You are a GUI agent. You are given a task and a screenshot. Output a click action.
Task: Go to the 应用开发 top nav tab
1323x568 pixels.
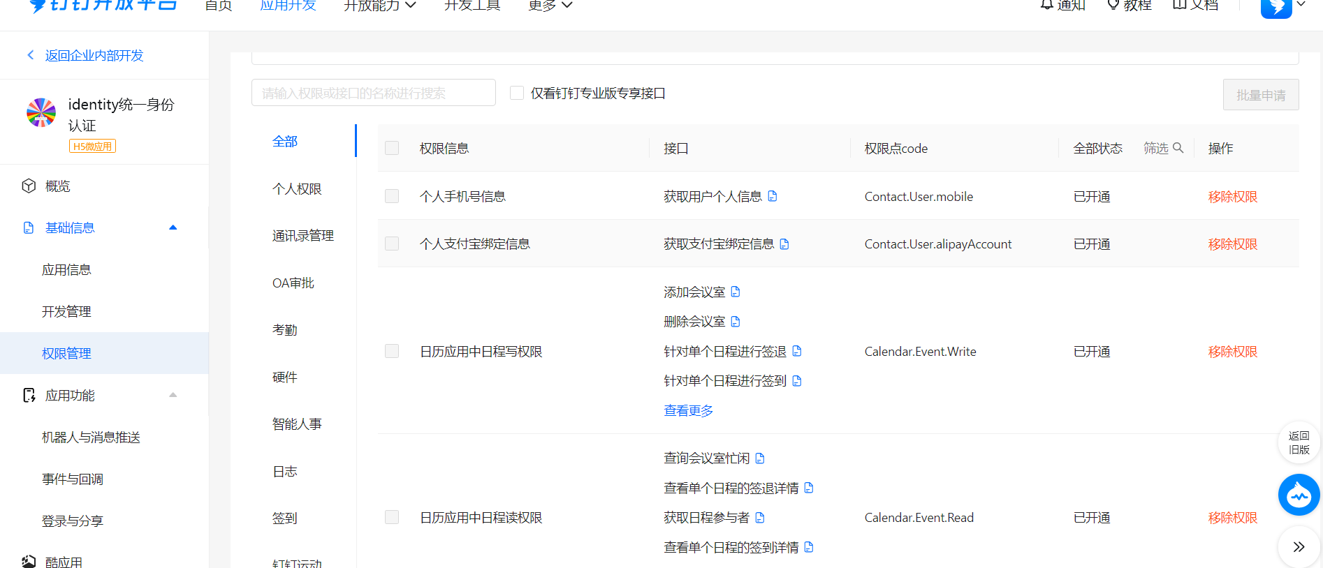pos(288,6)
